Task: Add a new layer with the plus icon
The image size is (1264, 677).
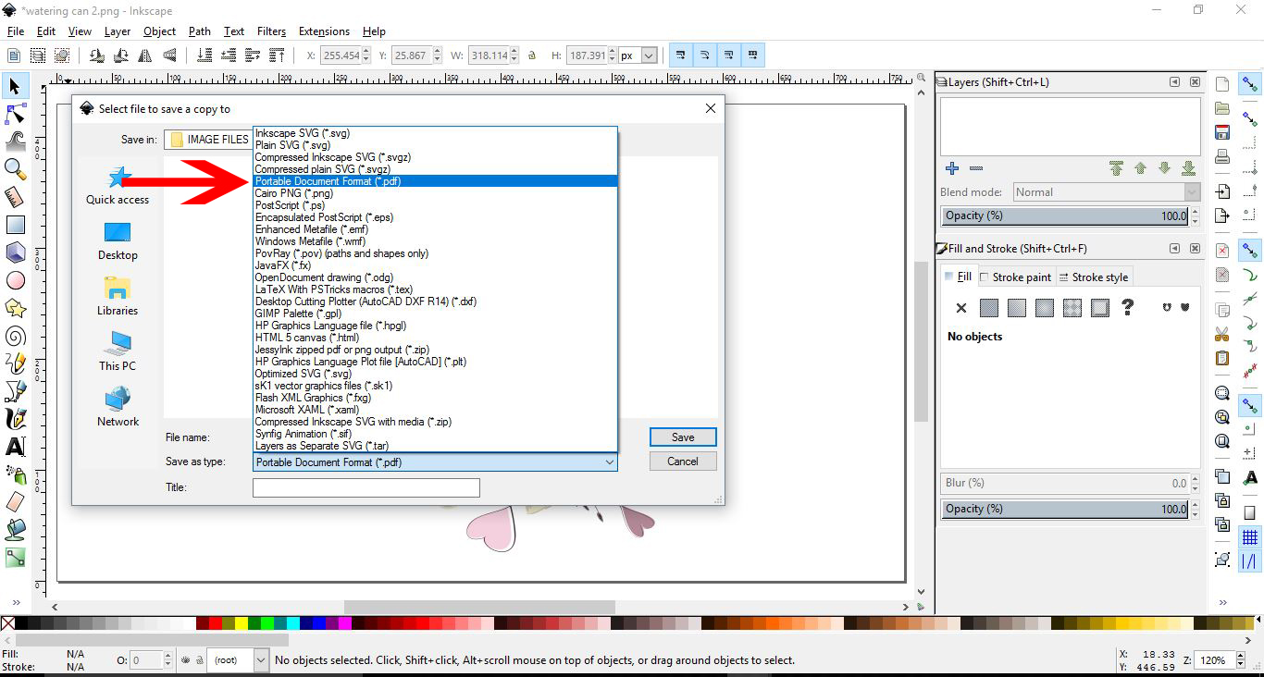Action: [x=951, y=168]
